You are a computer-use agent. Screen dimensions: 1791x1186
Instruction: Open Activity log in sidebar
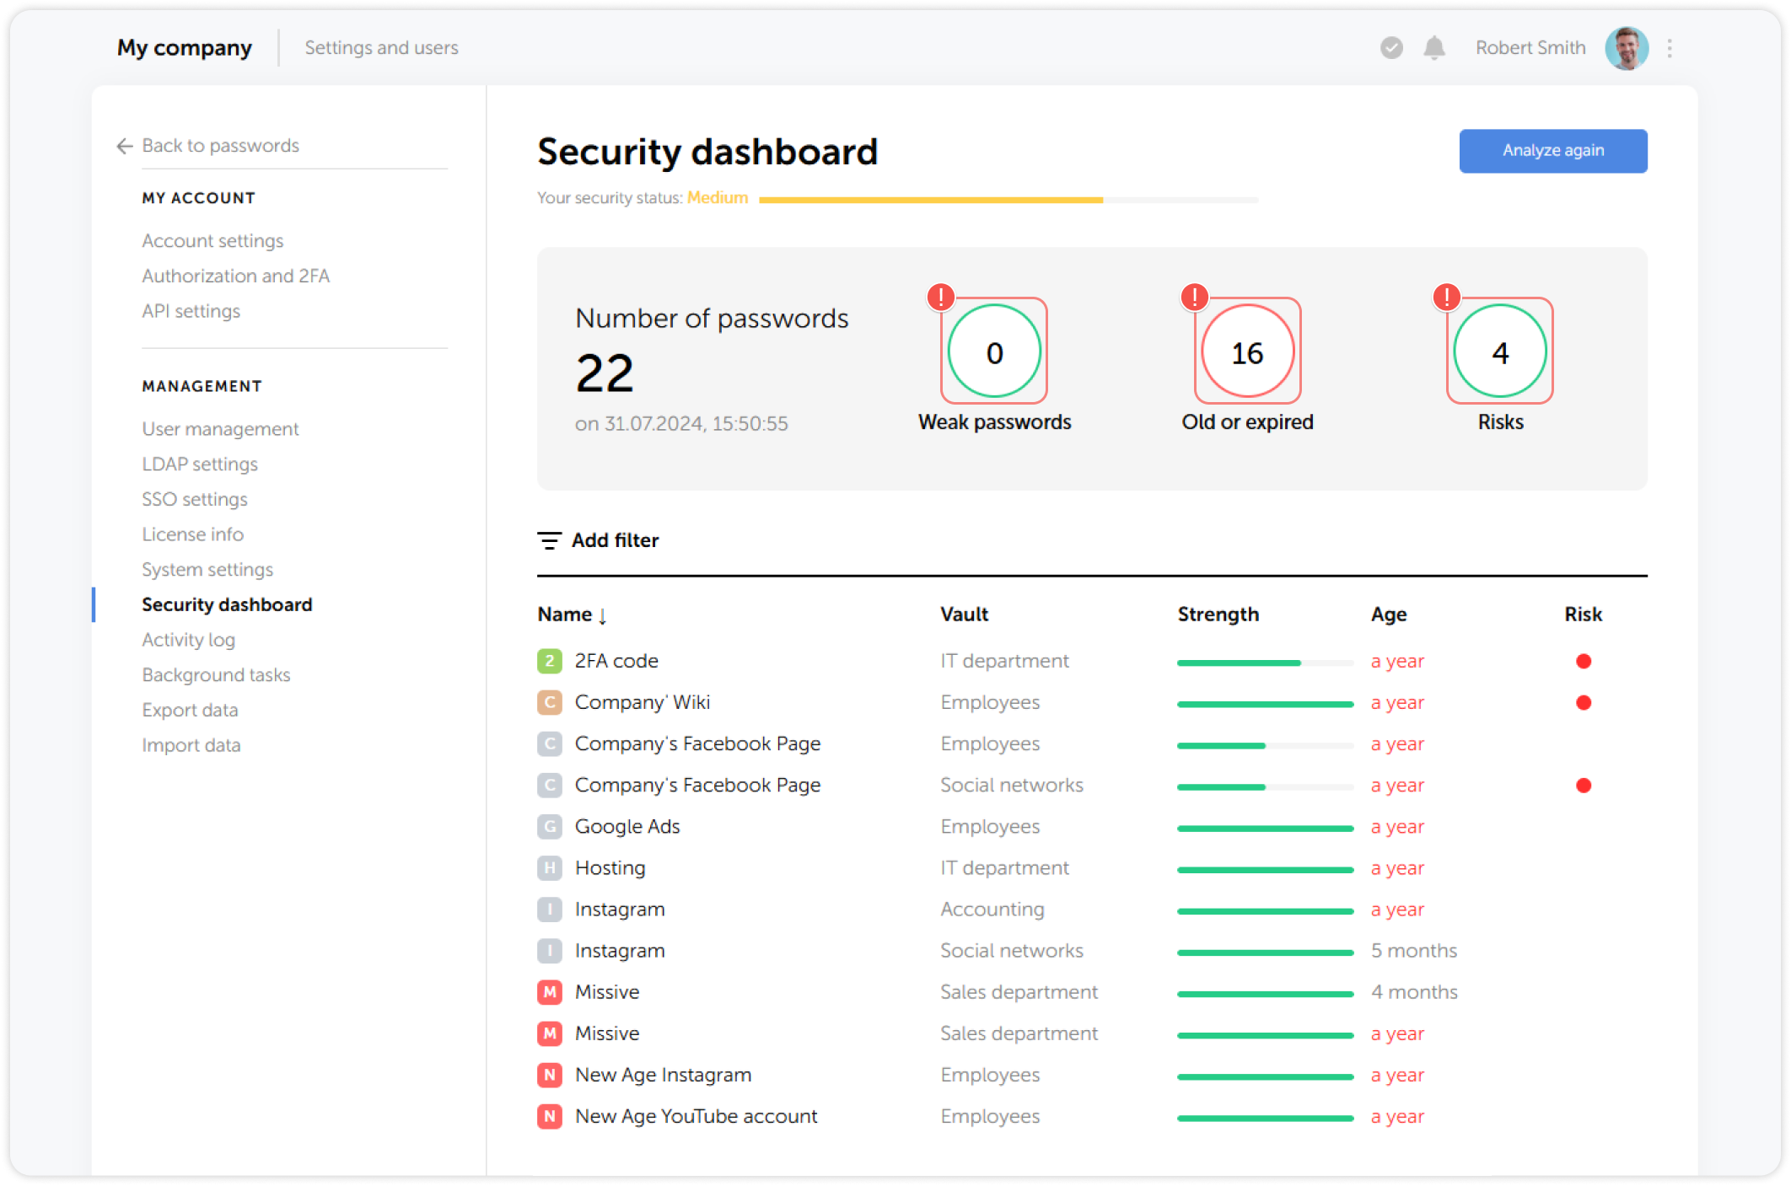pos(188,640)
